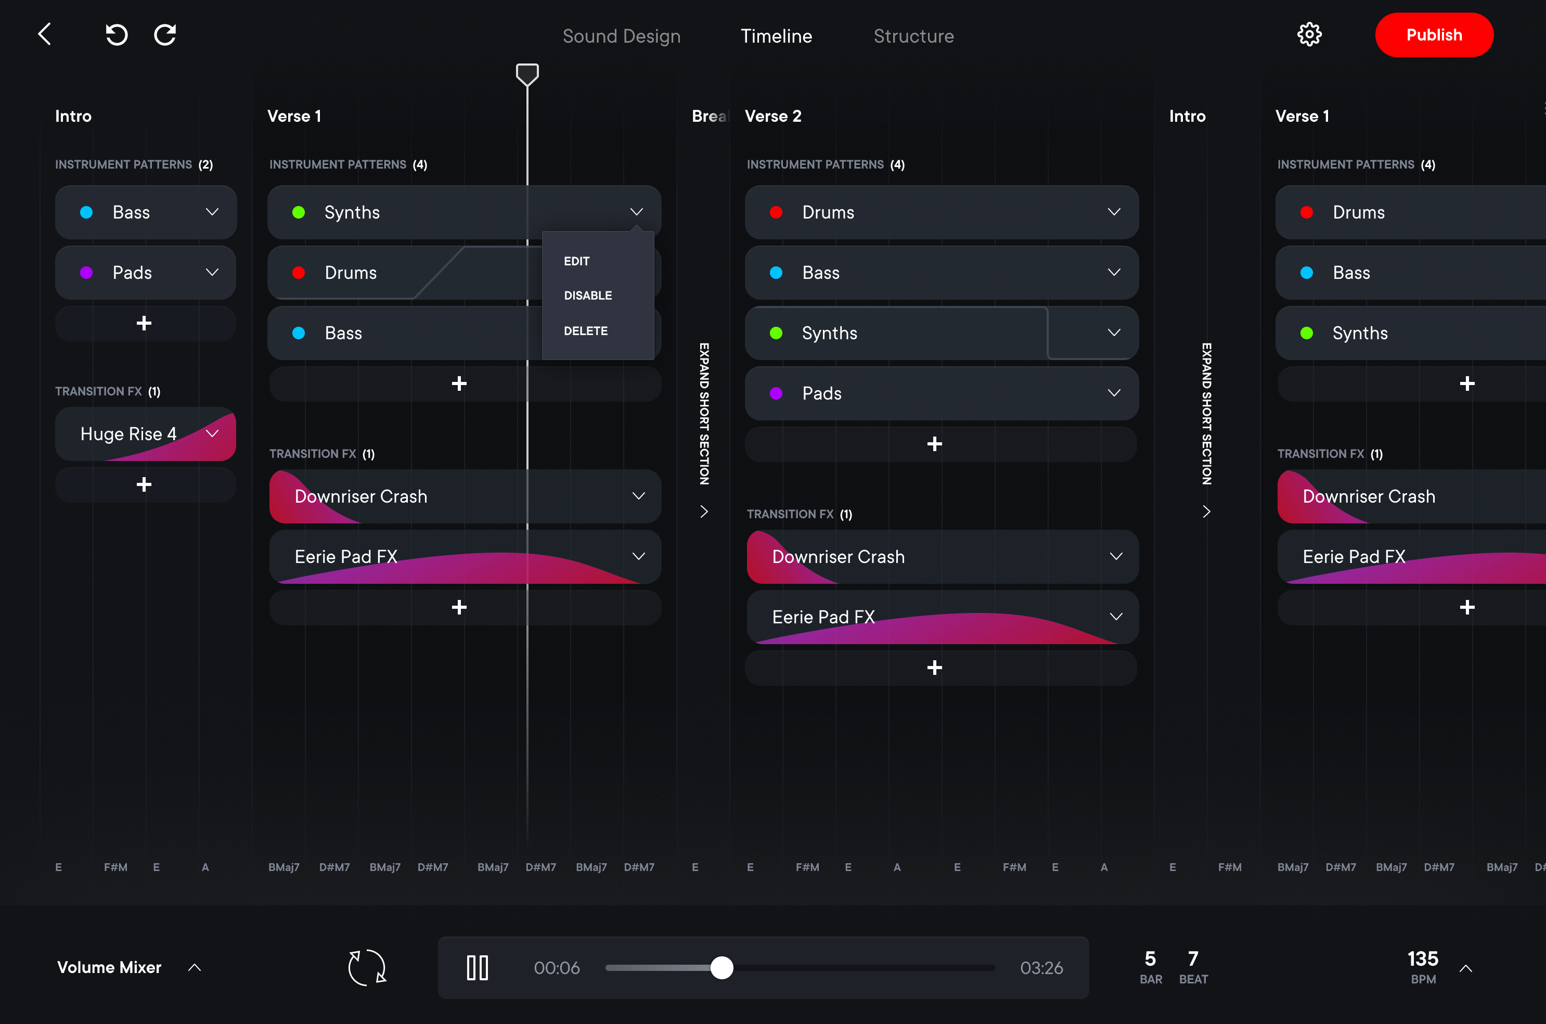Screen dimensions: 1546x1024
Task: Click the playhead marker on the timeline
Action: [527, 74]
